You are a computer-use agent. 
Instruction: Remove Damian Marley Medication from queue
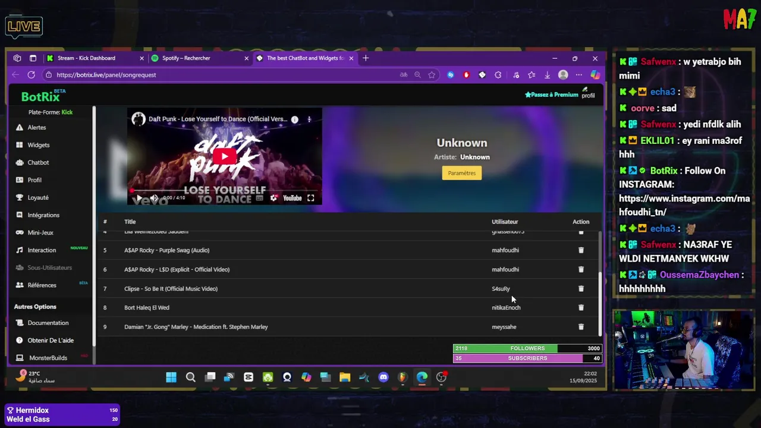click(x=581, y=326)
